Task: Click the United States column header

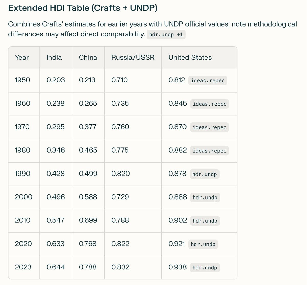Action: tap(190, 57)
